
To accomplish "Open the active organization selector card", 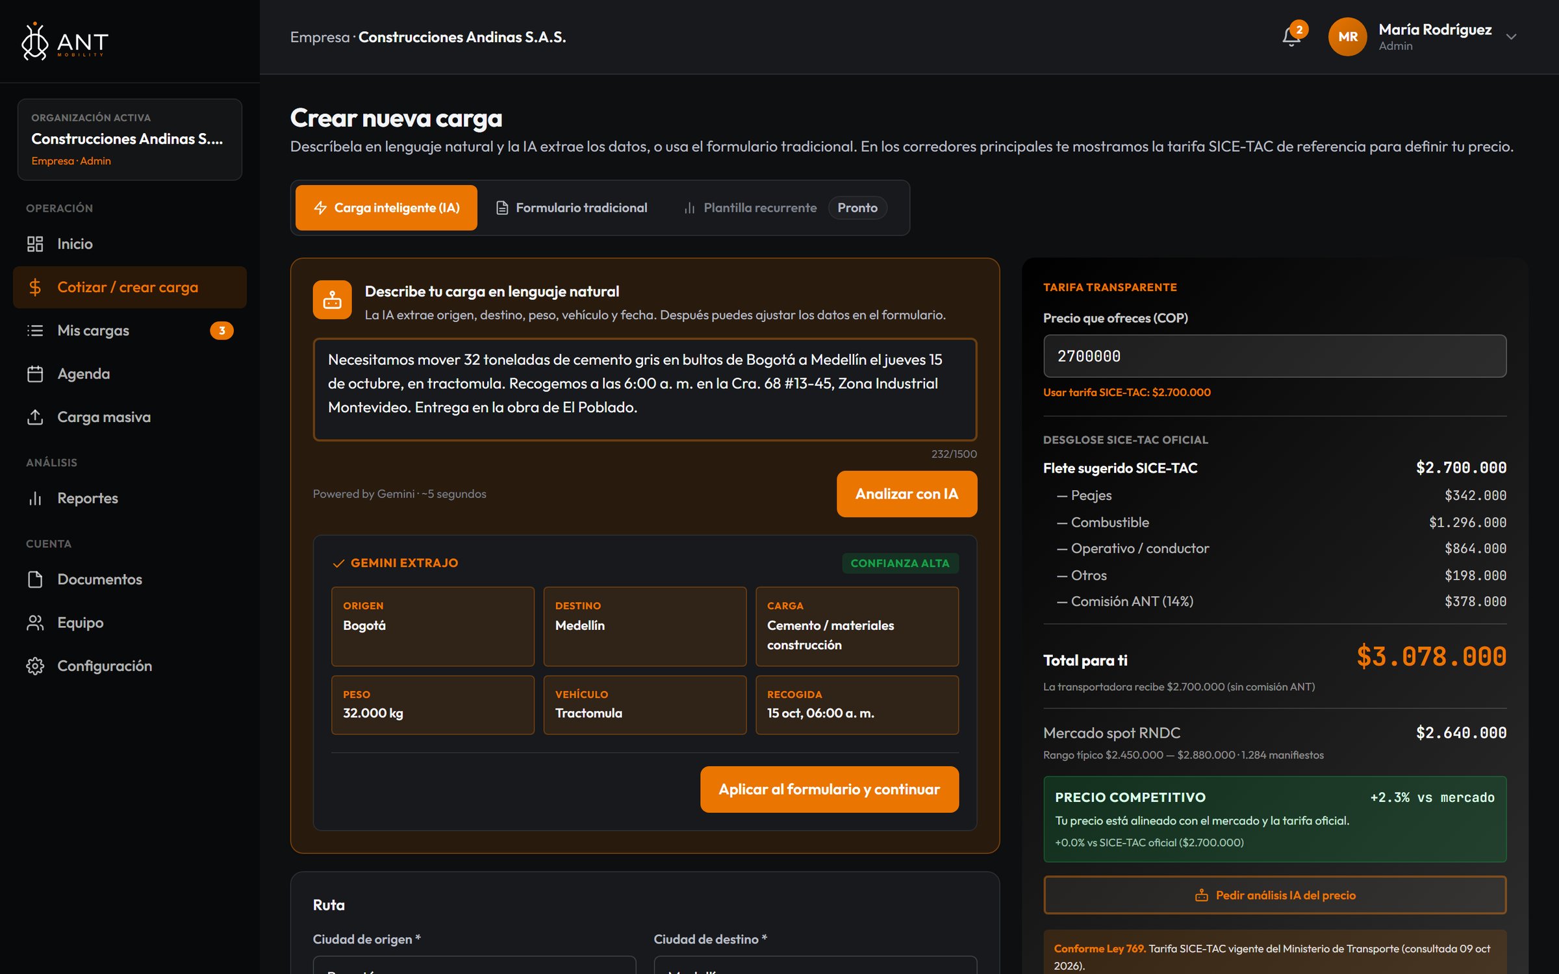I will coord(130,139).
